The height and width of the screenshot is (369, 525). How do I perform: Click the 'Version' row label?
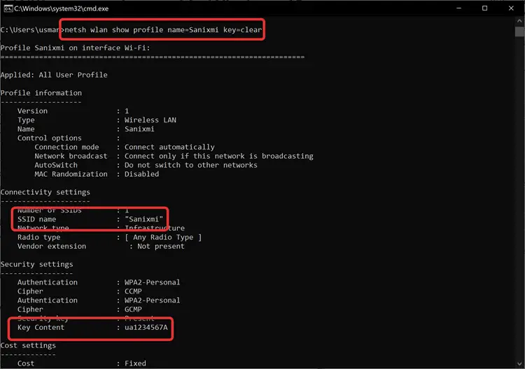(32, 111)
